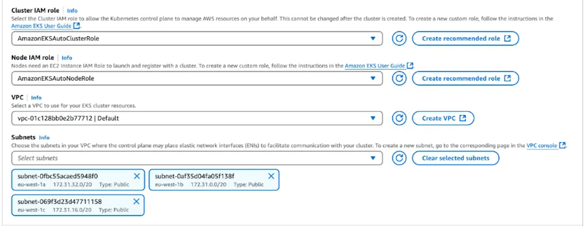The width and height of the screenshot is (585, 226).
Task: Refresh the VPC list
Action: coord(399,118)
